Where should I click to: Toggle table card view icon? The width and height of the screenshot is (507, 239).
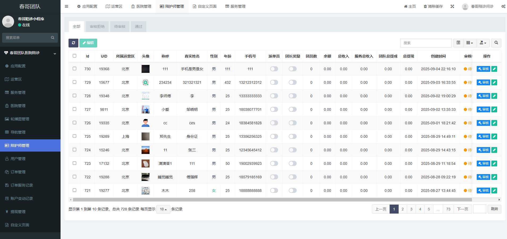458,43
